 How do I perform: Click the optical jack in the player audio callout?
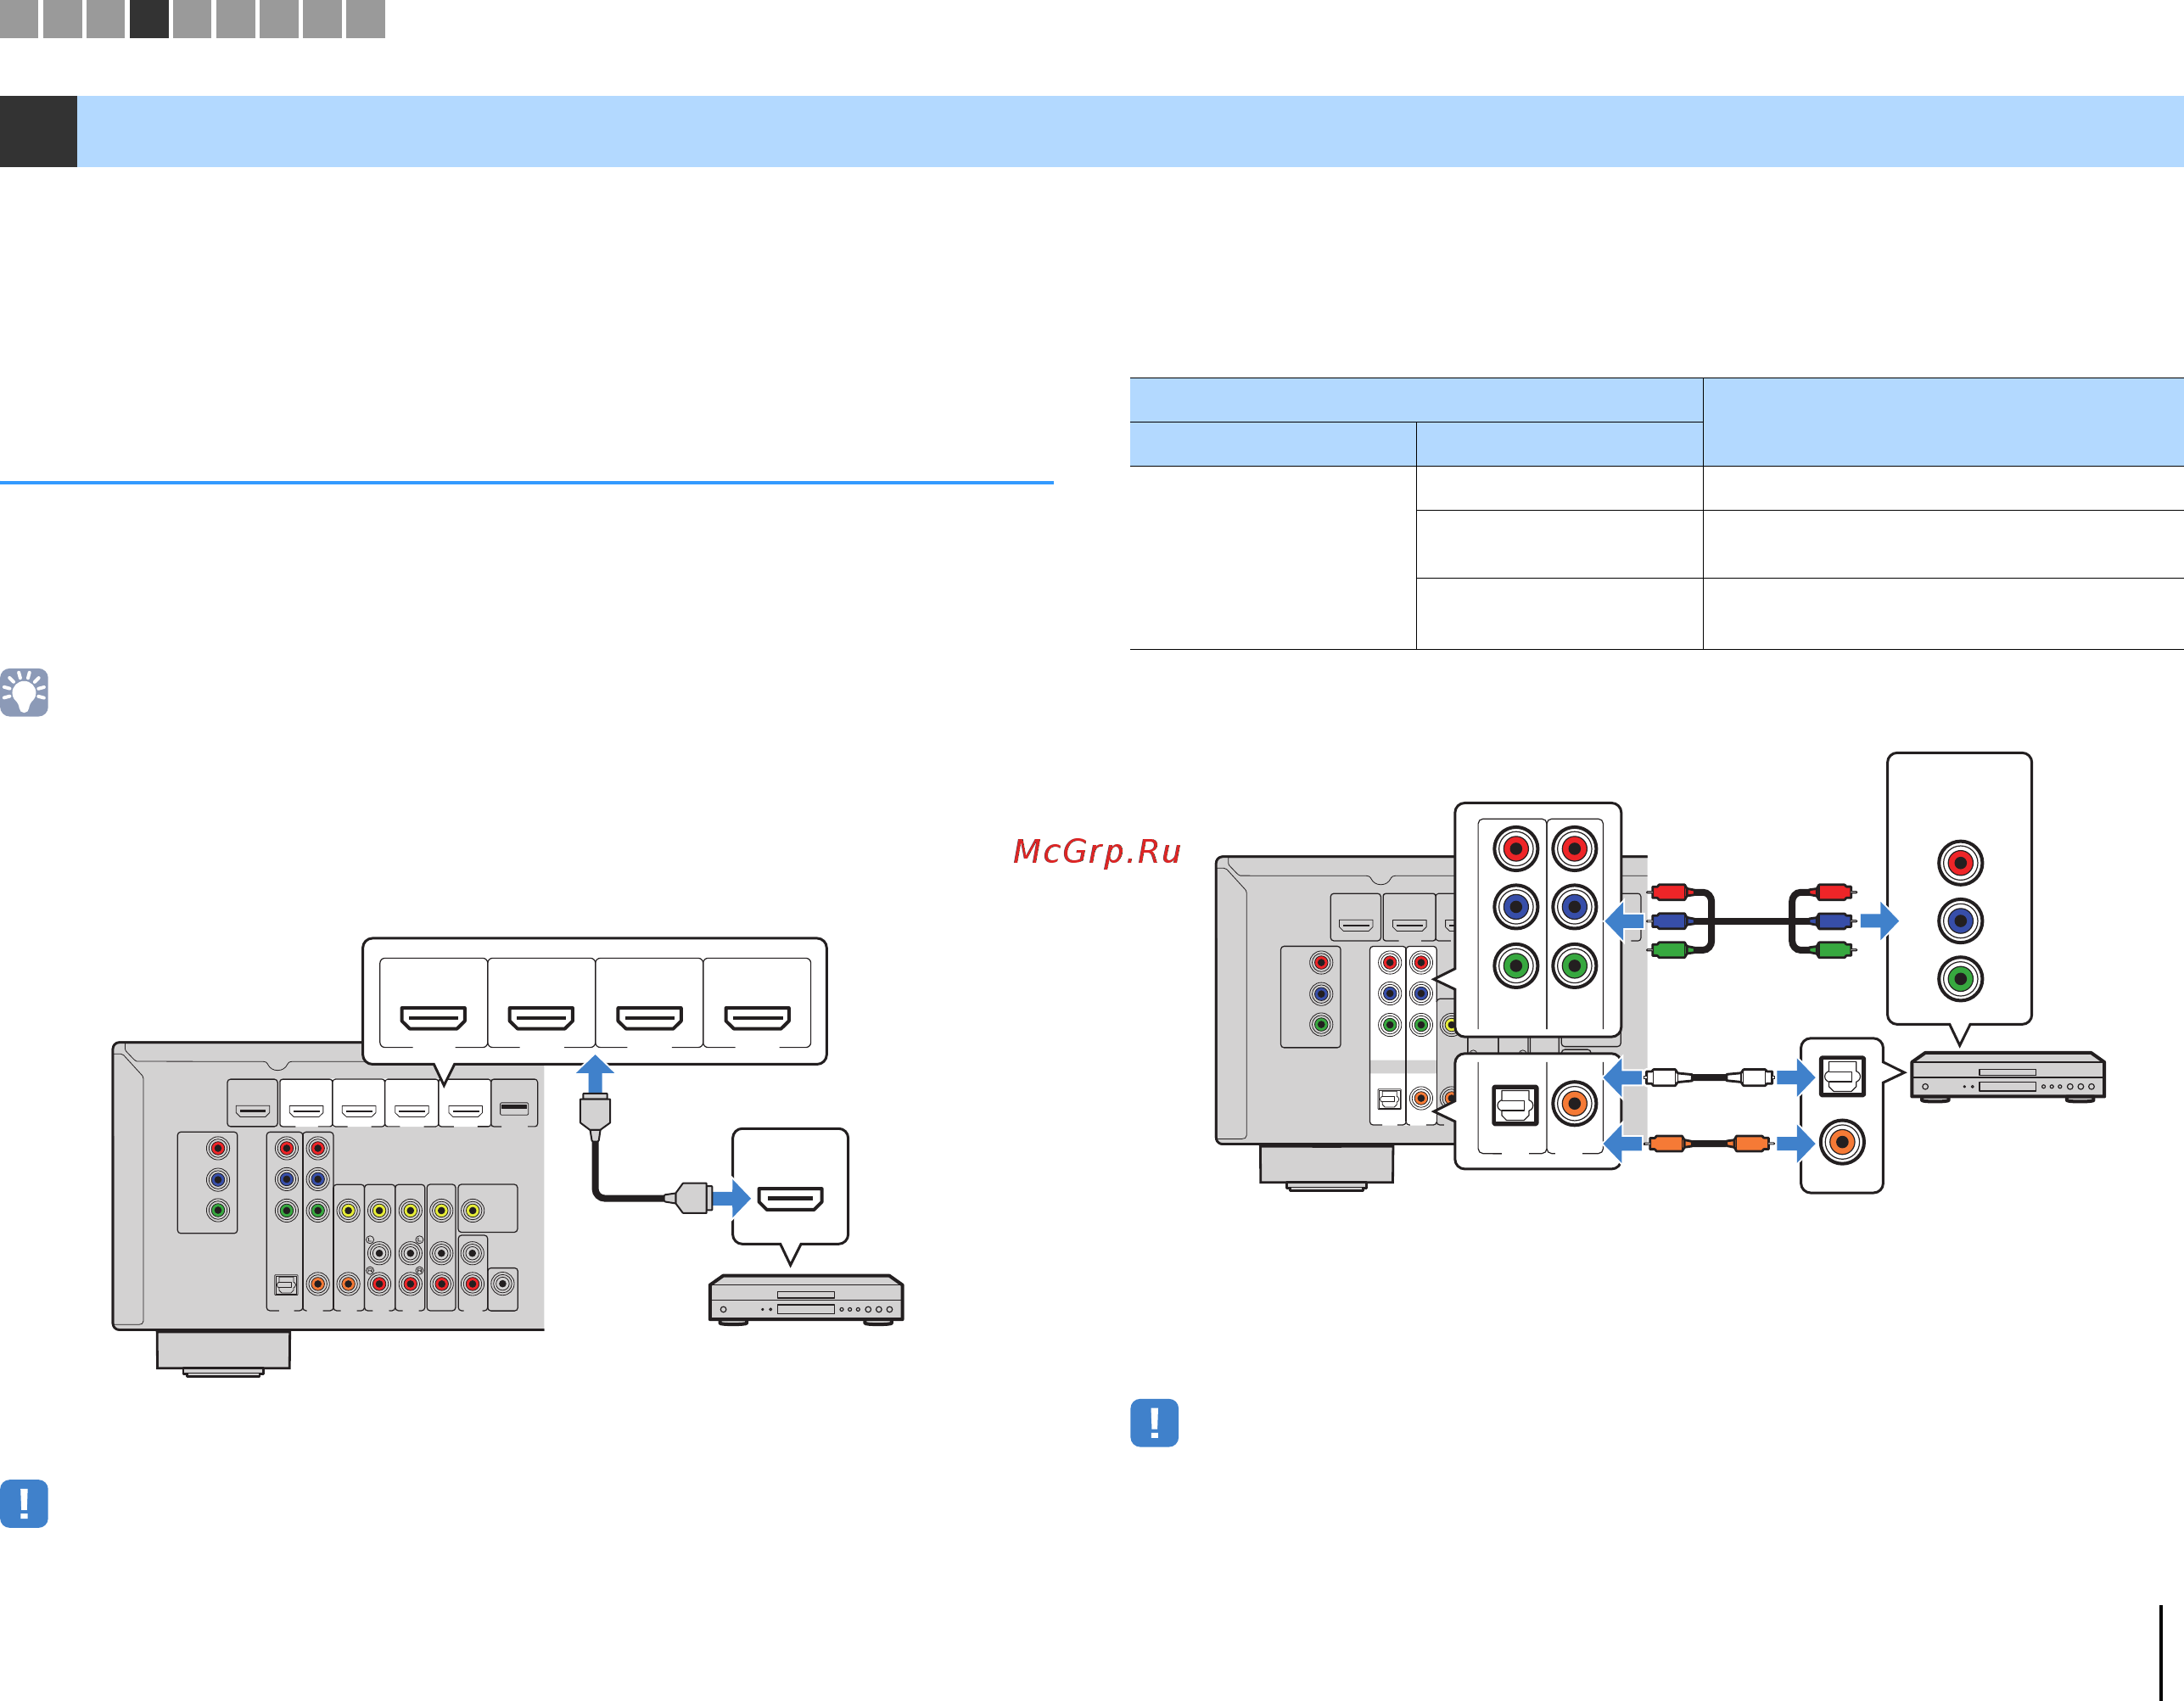[x=1842, y=1076]
